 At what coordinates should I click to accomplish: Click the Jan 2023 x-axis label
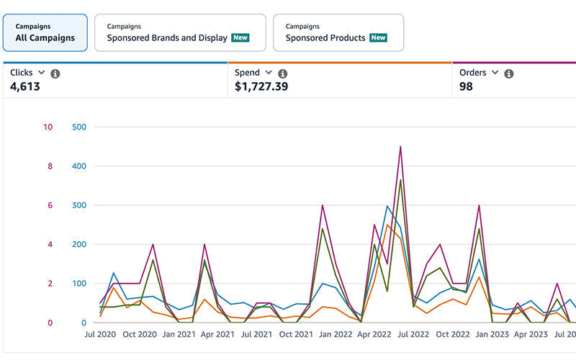490,335
